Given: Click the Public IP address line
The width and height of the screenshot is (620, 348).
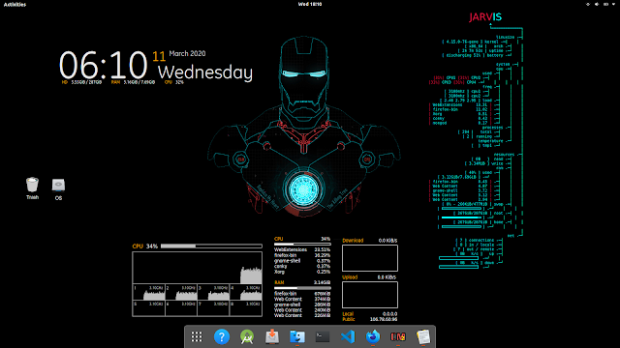Looking at the screenshot, I should [370, 319].
